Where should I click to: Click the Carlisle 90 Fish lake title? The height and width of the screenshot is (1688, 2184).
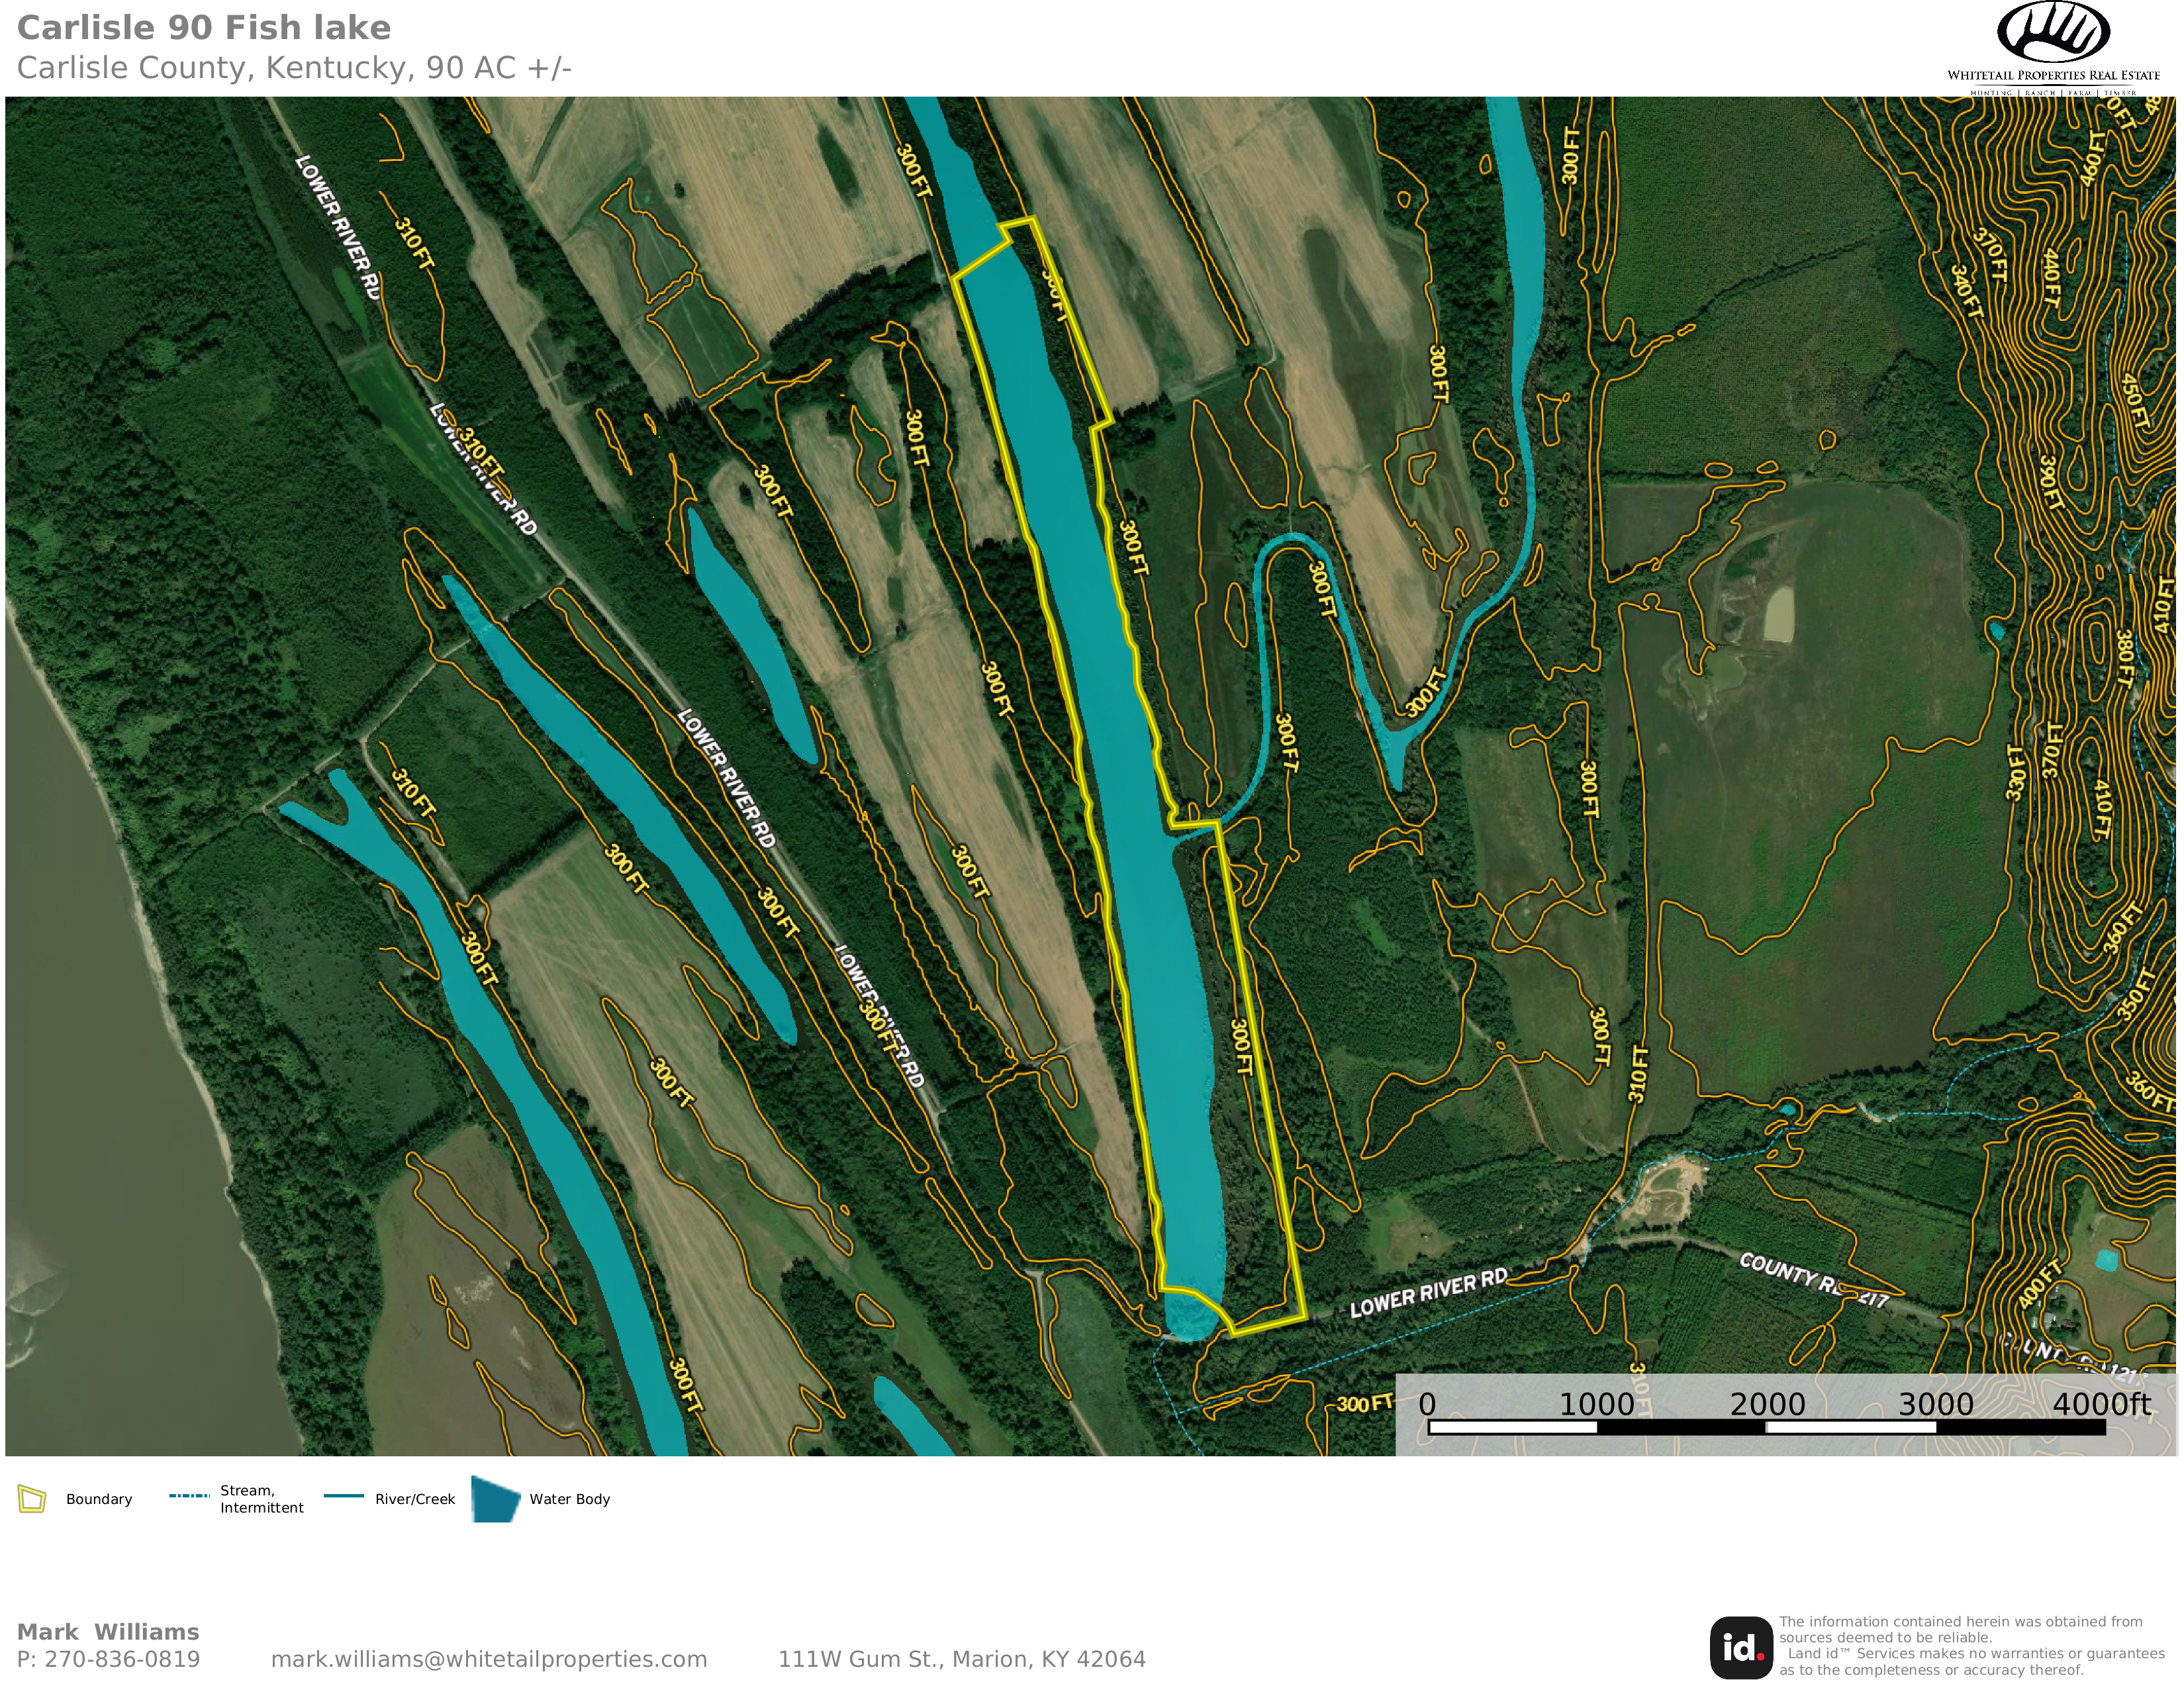(x=204, y=28)
